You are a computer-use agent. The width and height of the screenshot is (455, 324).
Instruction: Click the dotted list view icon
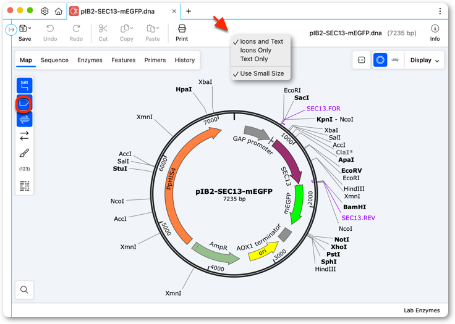24,186
